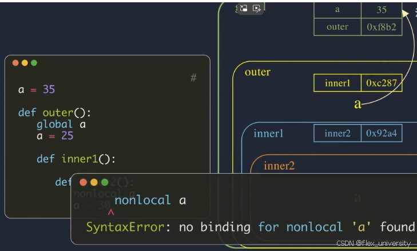Click the '35' cell in the global table
This screenshot has width=417, height=251.
point(382,10)
